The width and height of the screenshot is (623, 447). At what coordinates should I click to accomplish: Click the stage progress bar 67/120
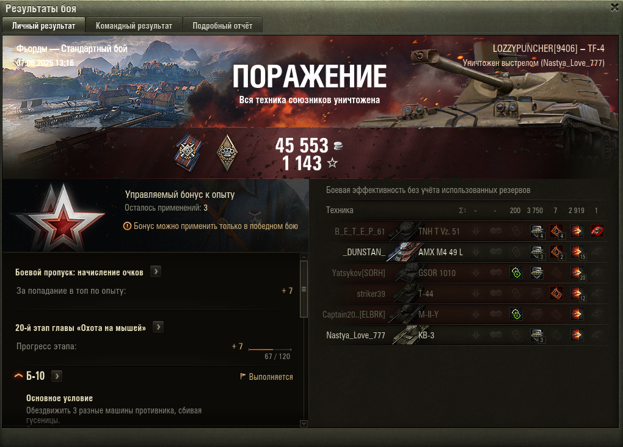coord(270,349)
